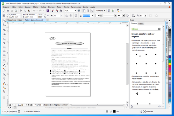
Task: Select the Parallel Dimension tool
Action: point(4,65)
